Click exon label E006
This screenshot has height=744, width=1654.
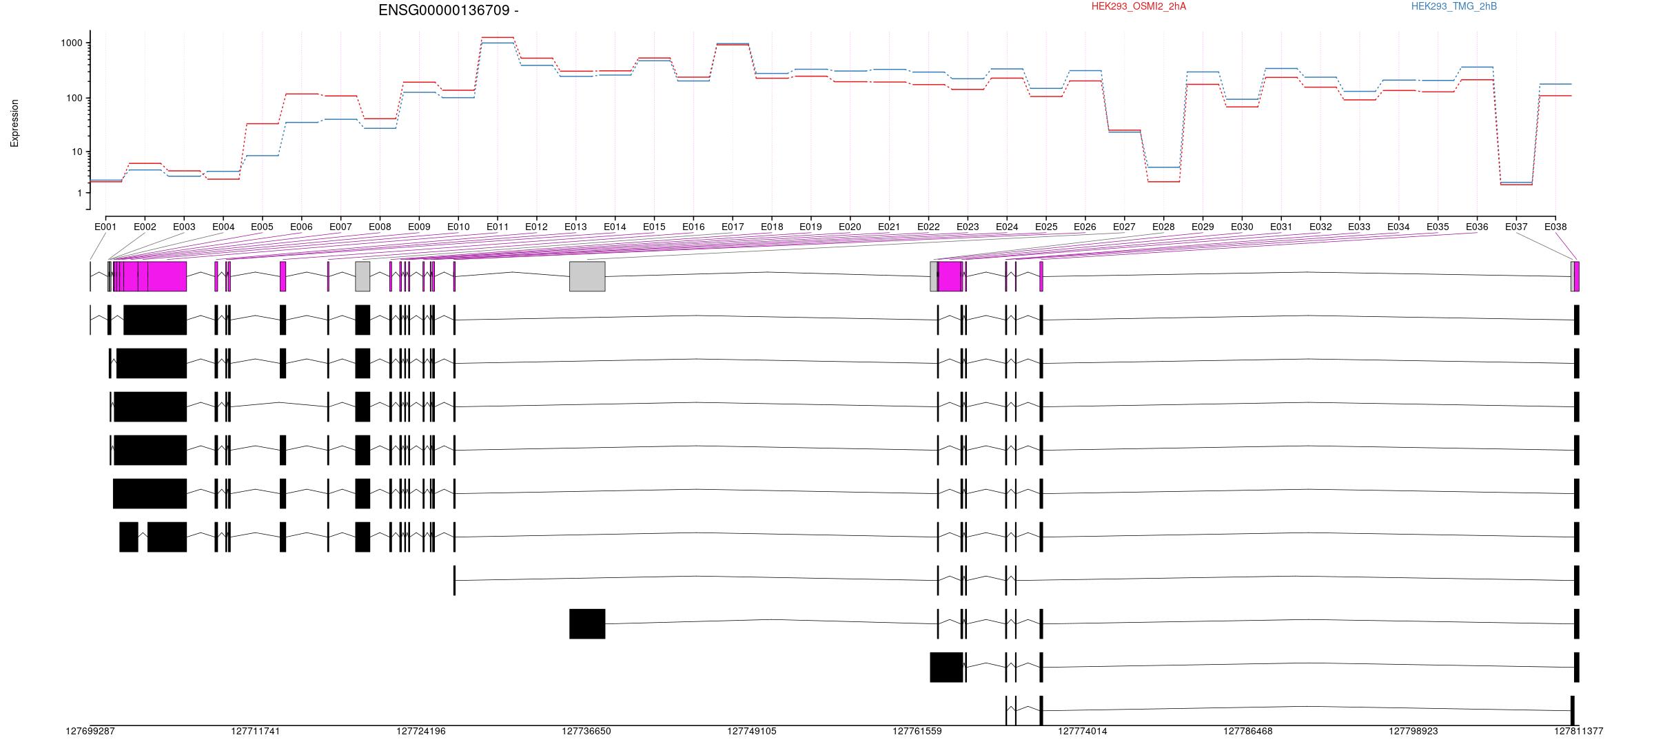301,227
